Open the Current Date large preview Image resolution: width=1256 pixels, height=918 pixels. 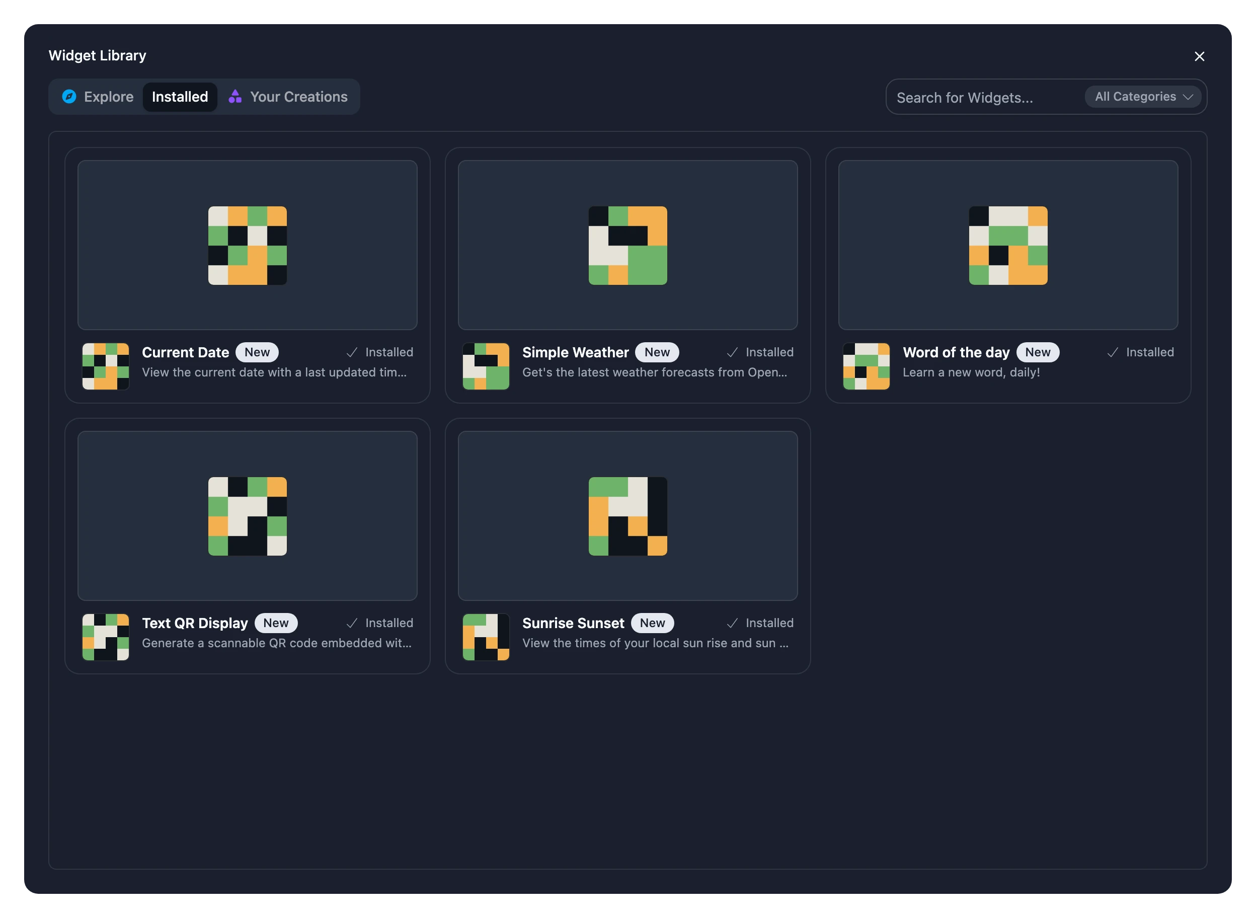(247, 245)
